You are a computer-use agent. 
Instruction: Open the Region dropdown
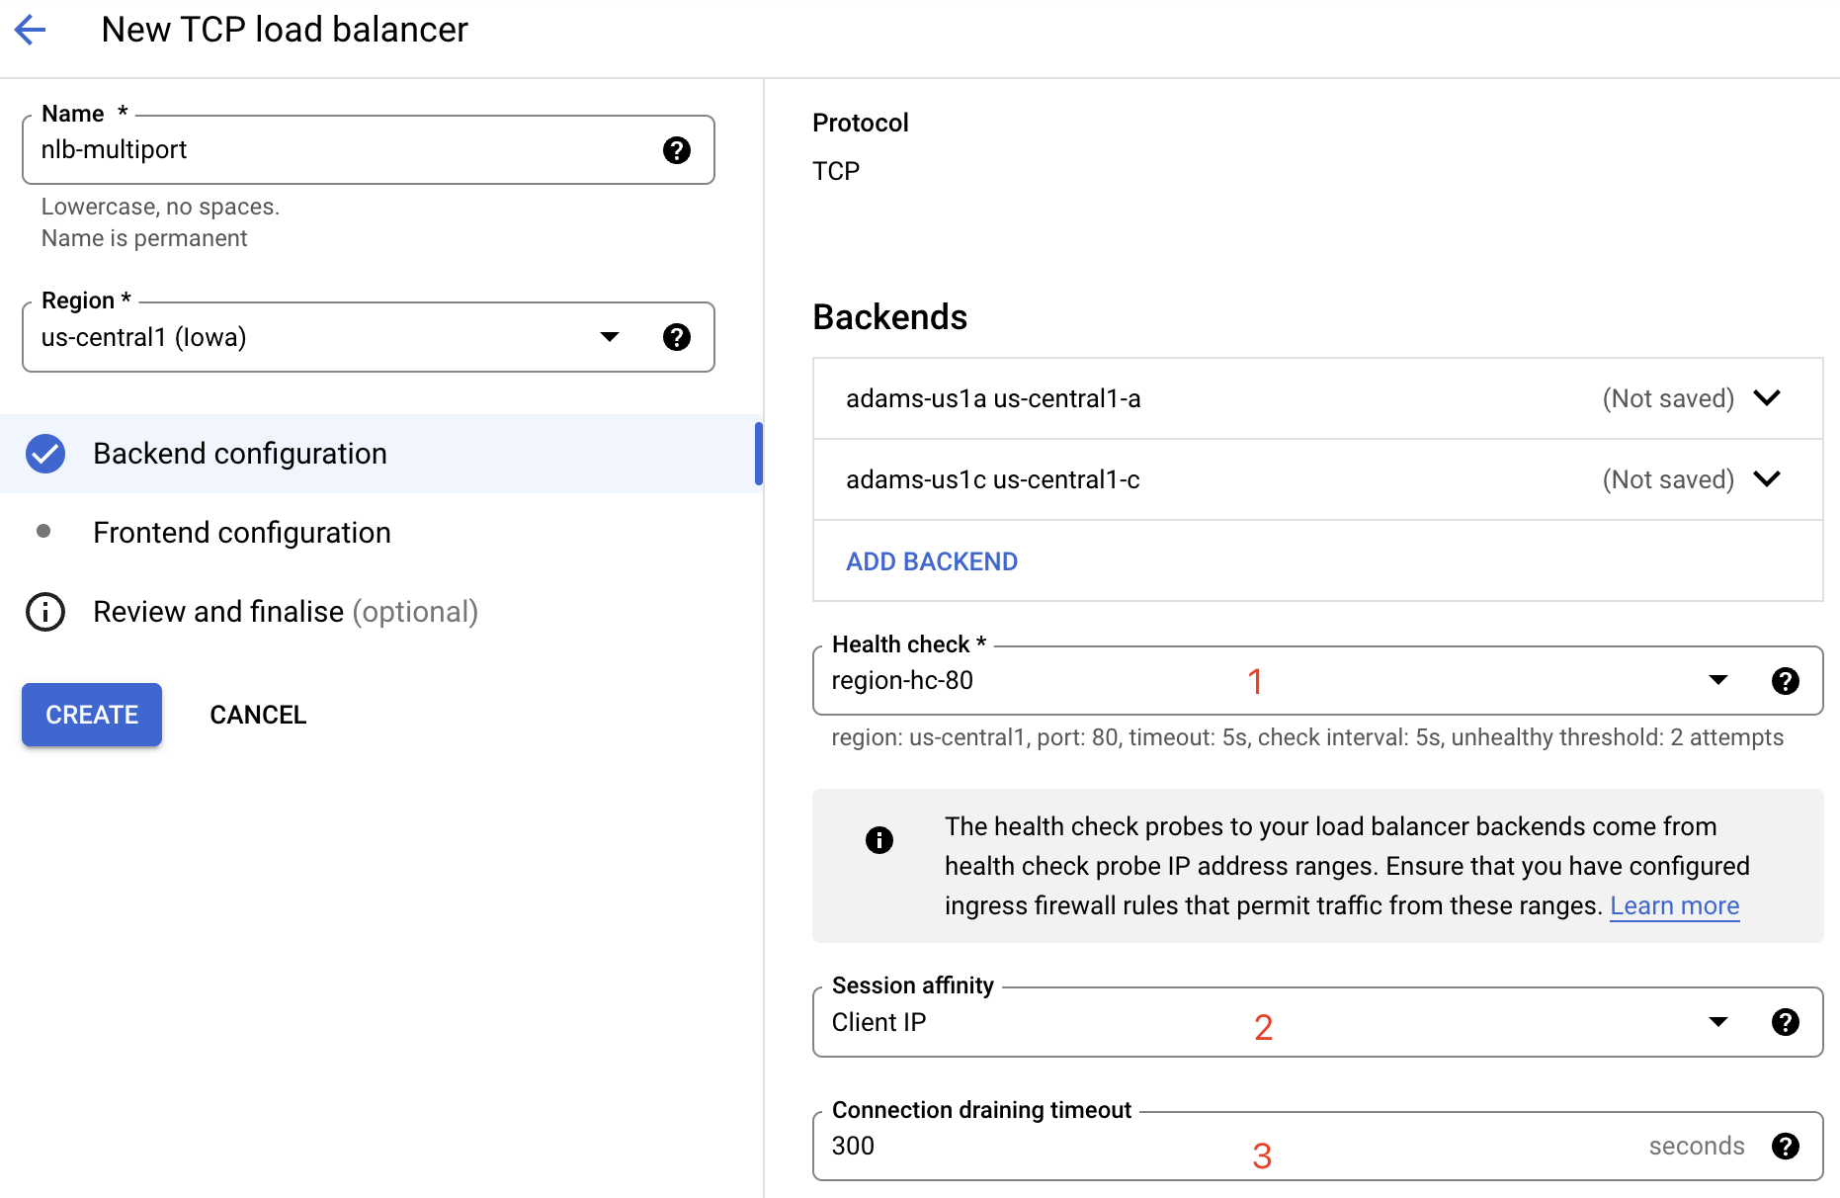(610, 337)
